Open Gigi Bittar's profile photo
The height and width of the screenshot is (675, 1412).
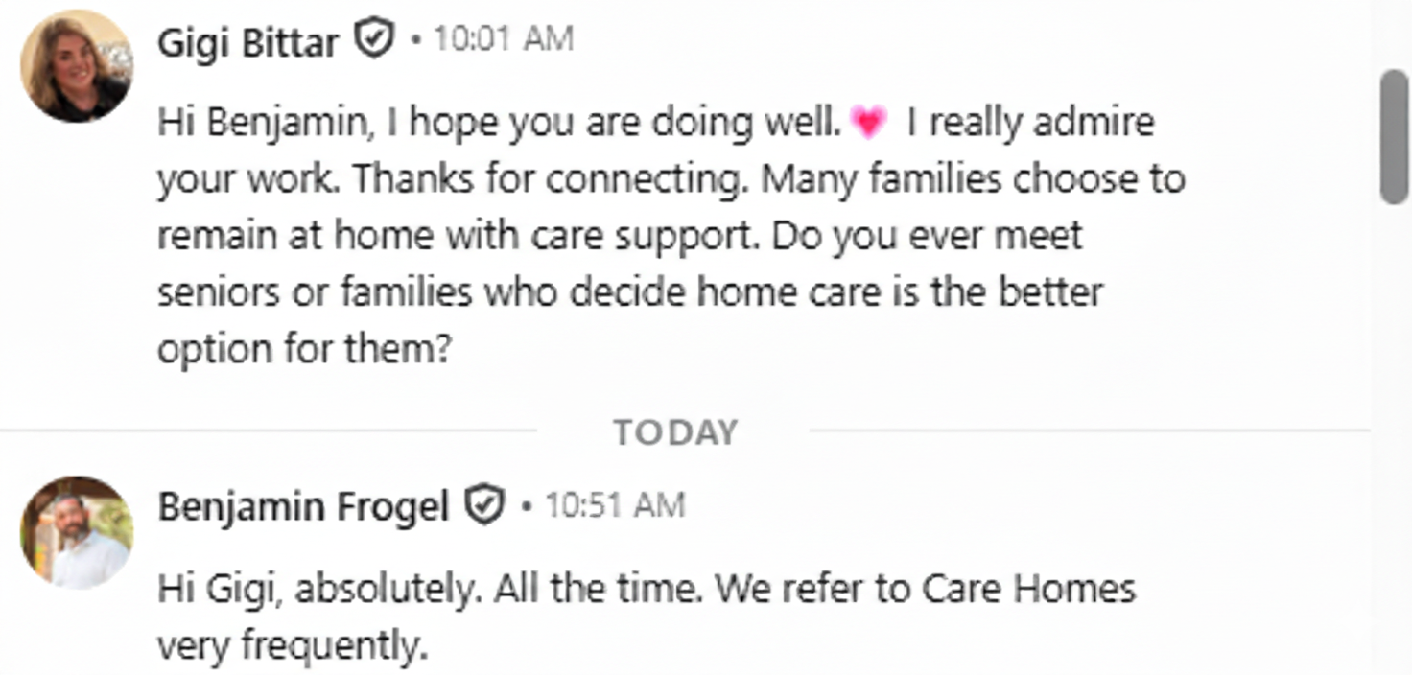coord(76,66)
